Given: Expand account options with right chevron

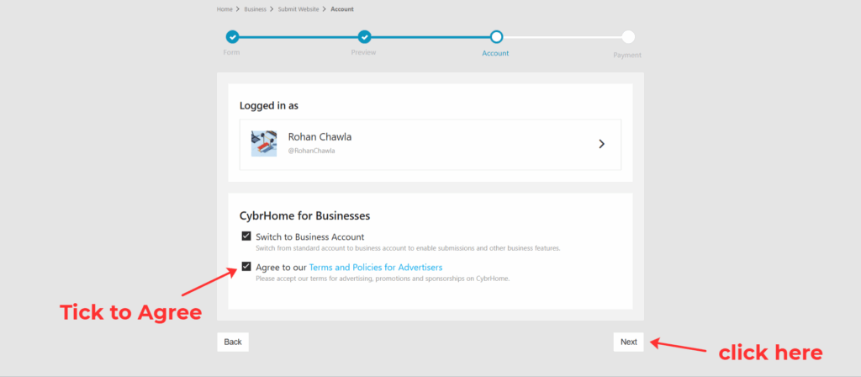Looking at the screenshot, I should (x=602, y=144).
